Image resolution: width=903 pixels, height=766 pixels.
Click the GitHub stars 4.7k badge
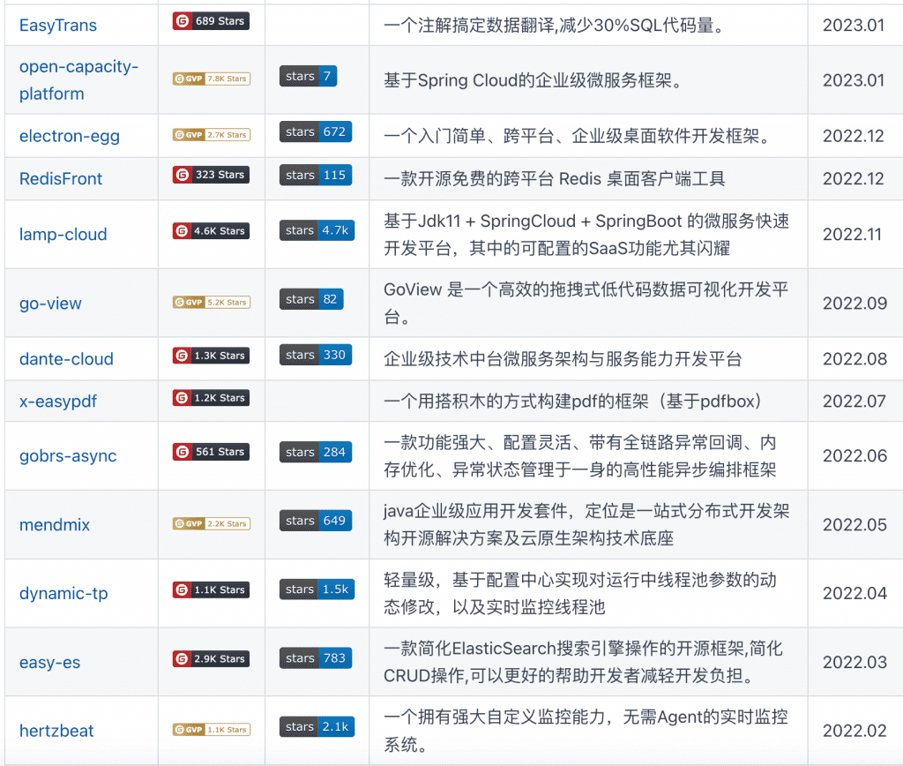point(317,230)
